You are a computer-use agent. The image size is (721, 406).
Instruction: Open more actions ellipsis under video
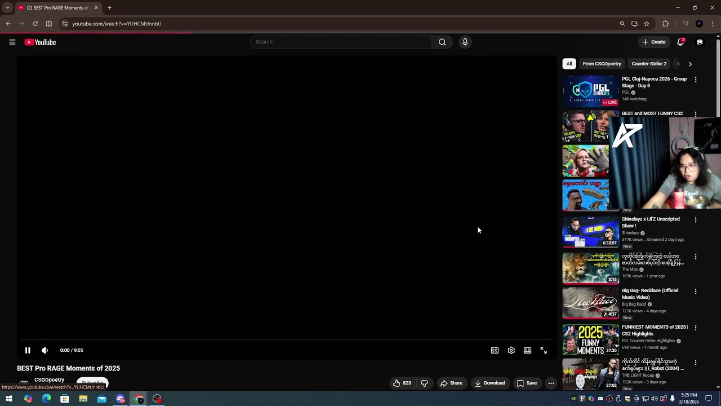pyautogui.click(x=551, y=383)
